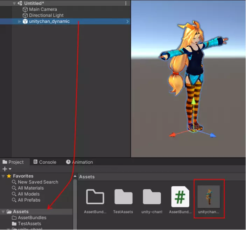
Task: Click the search icon beside New Saved Search
Action: [x=14, y=182]
